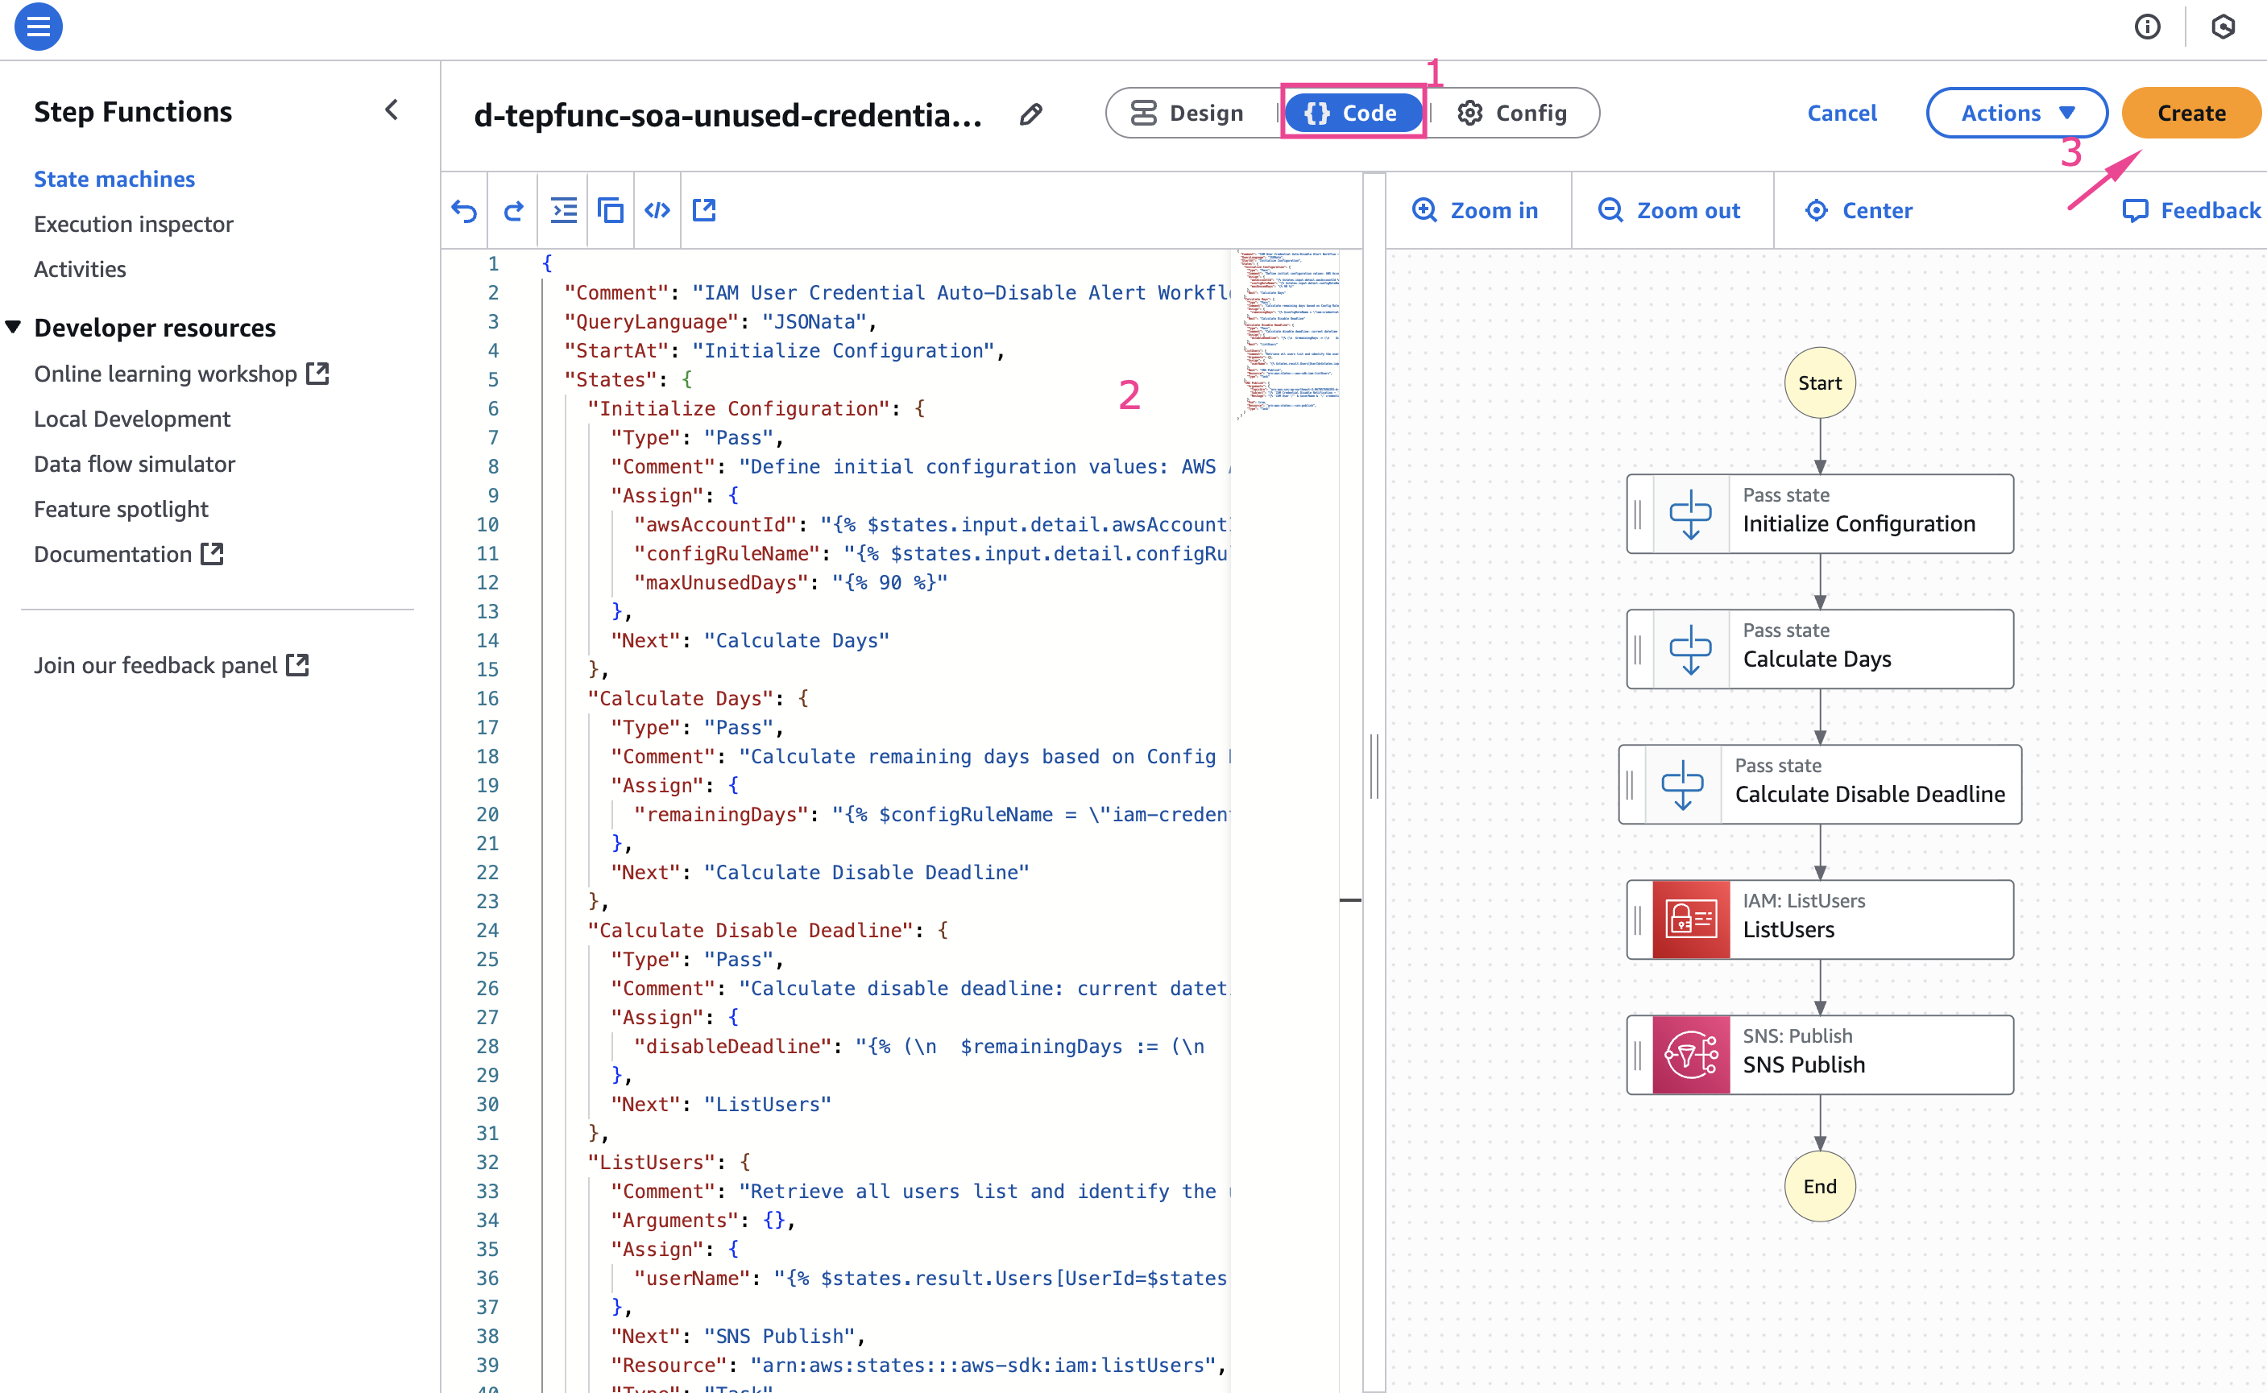
Task: Open the Actions dropdown
Action: tap(2016, 114)
